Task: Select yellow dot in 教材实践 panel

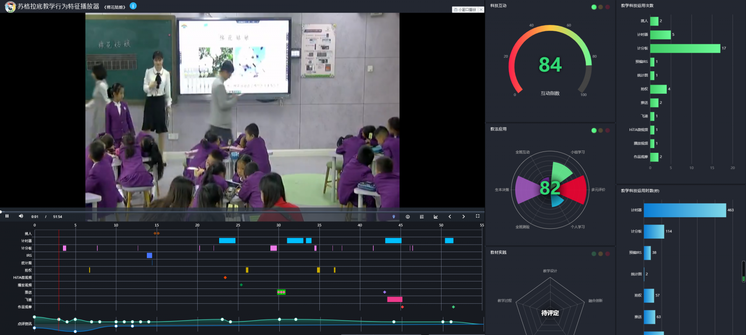Action: [x=601, y=254]
